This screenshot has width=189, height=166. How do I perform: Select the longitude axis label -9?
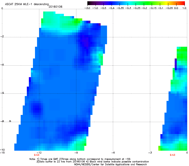(76, 153)
